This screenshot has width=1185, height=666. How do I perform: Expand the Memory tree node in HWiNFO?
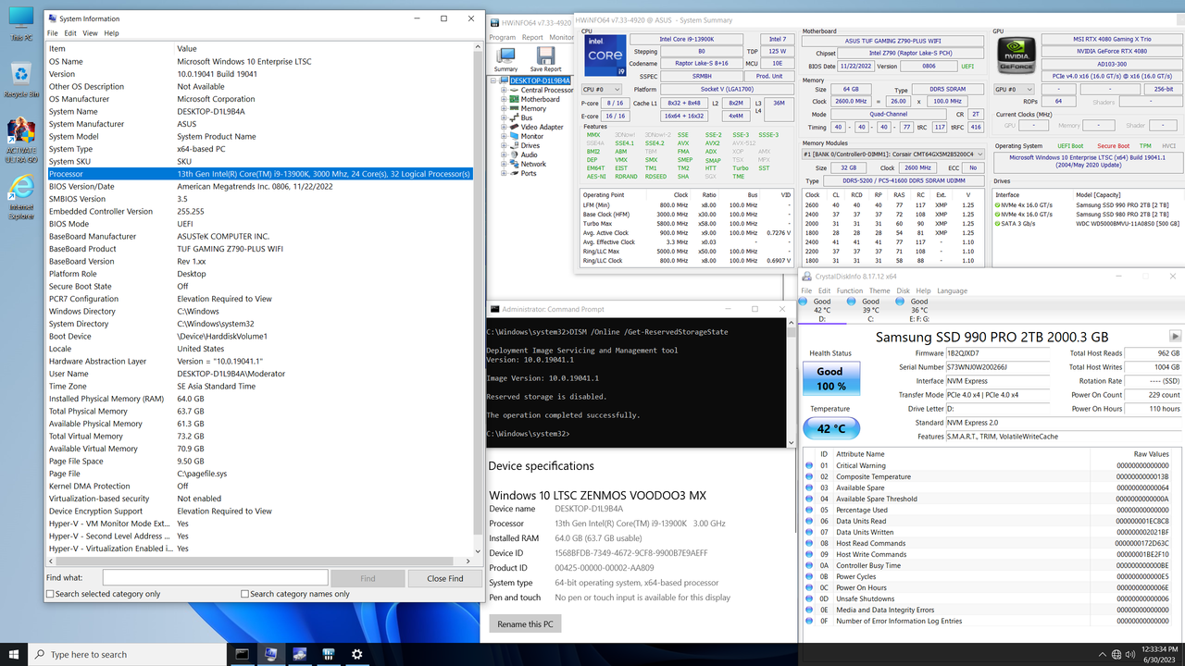[x=505, y=108]
